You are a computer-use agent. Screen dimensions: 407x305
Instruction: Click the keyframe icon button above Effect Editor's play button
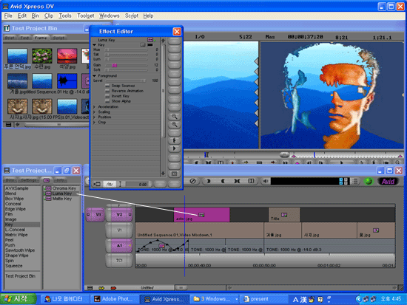coord(175,140)
